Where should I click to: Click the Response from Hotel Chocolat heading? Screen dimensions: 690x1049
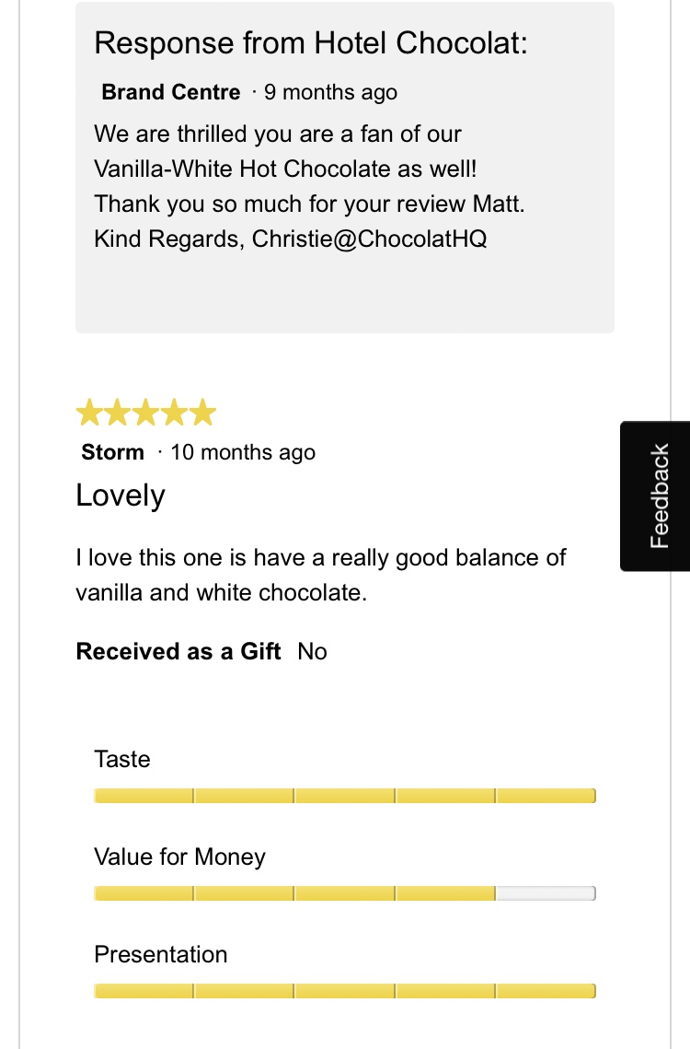tap(311, 42)
